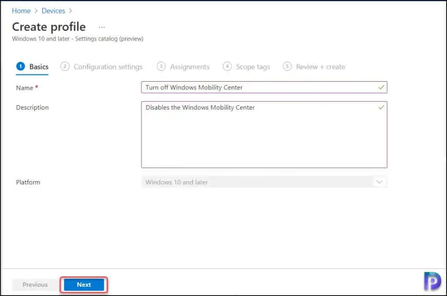Open the Devices breadcrumb link

53,11
